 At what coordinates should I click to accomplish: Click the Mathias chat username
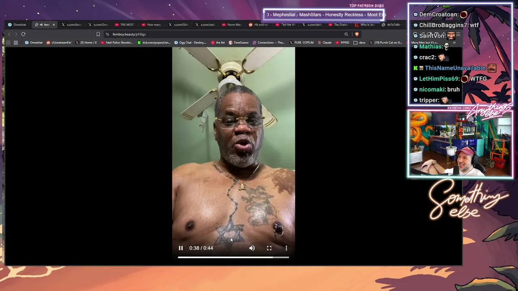coord(431,46)
